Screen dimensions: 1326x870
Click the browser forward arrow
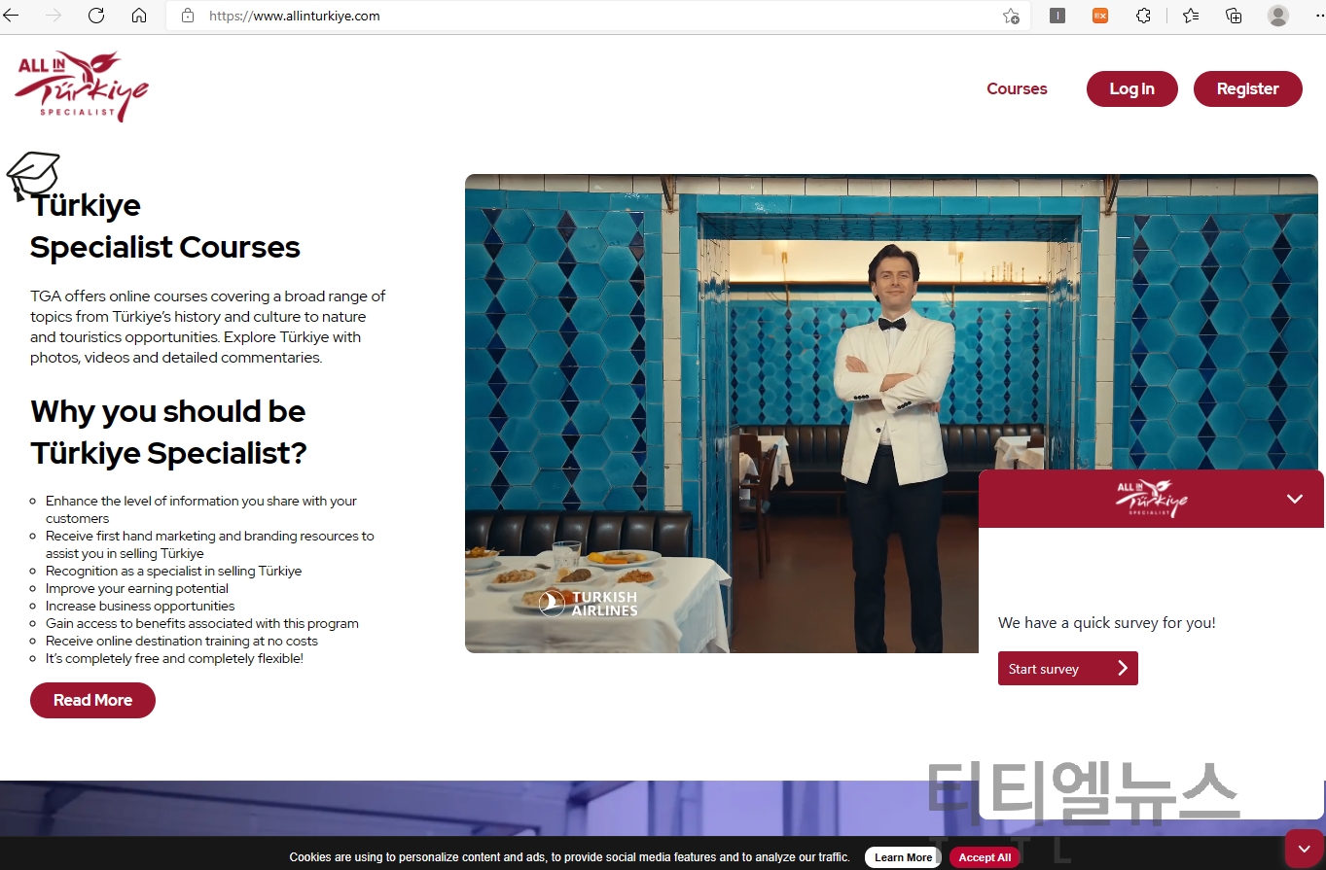54,16
